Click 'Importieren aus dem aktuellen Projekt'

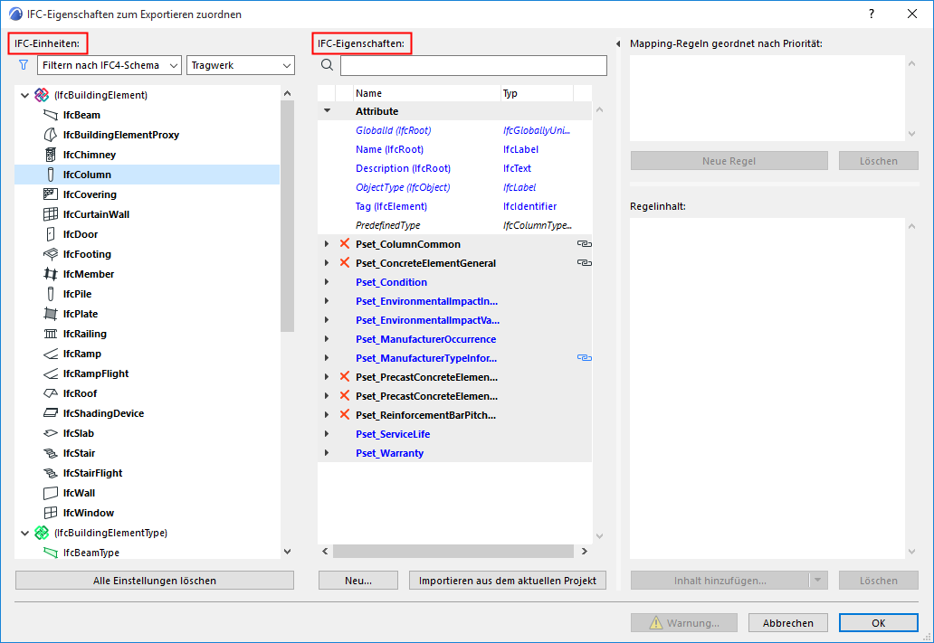point(508,581)
